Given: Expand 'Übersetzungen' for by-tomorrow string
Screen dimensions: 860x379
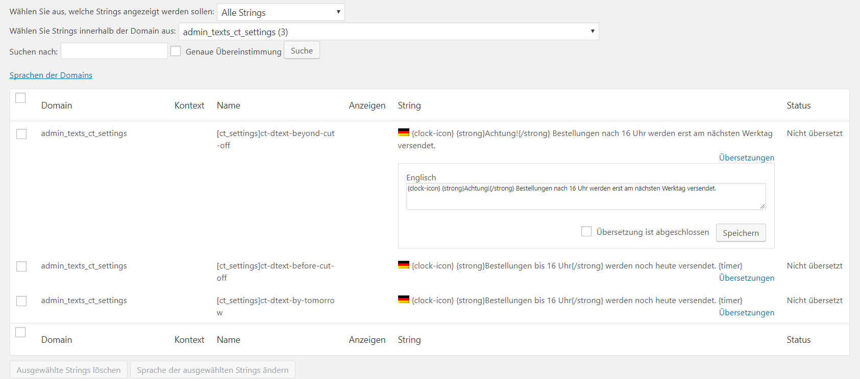Looking at the screenshot, I should 746,313.
